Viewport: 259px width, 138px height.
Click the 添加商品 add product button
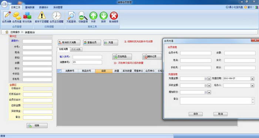coord(122,57)
